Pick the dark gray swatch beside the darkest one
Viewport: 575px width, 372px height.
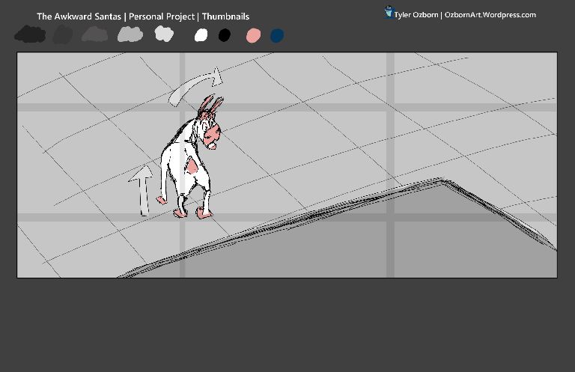click(63, 35)
